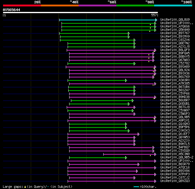Open the UniRef100_Q8L8U9 hit label
195x189 pixels.
click(175, 20)
